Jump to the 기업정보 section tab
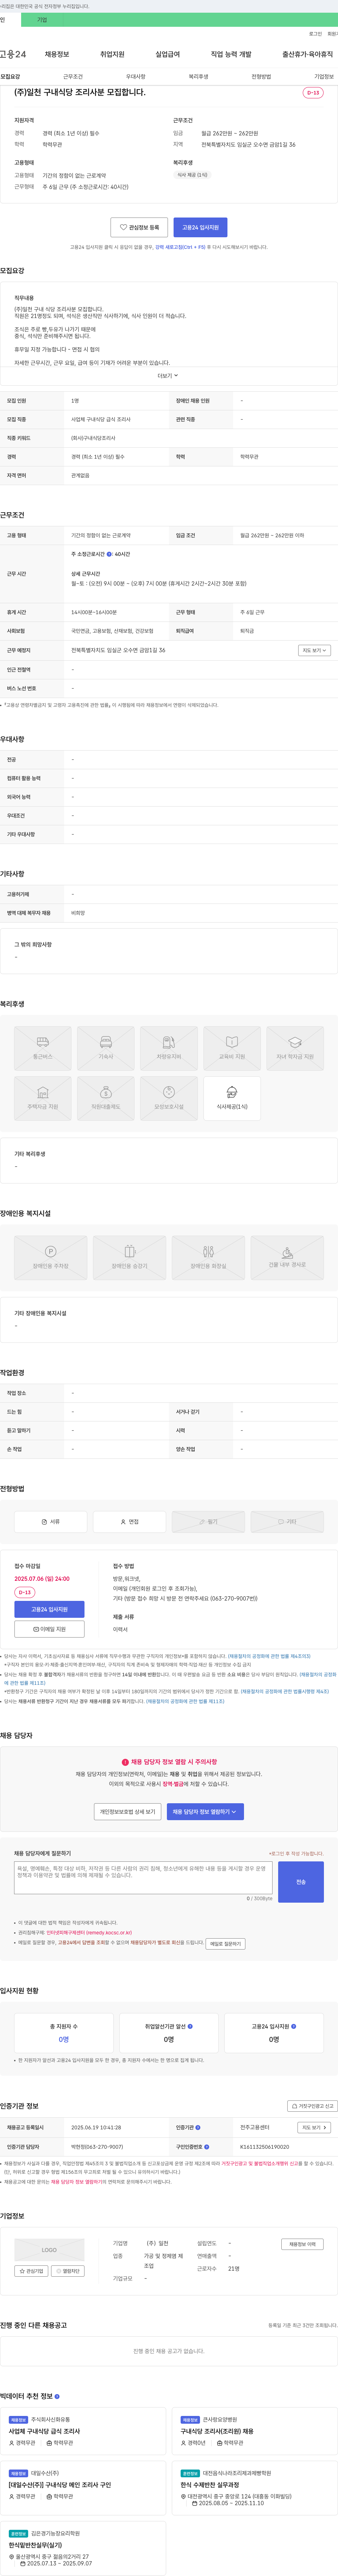The width and height of the screenshot is (338, 2576). pyautogui.click(x=324, y=77)
